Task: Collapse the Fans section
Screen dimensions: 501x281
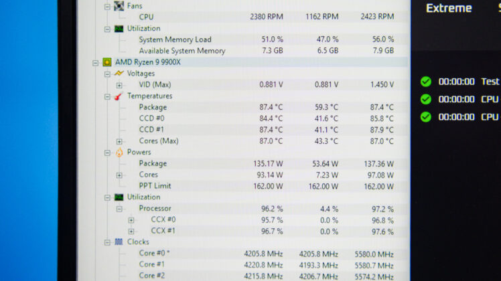Action: (107, 7)
